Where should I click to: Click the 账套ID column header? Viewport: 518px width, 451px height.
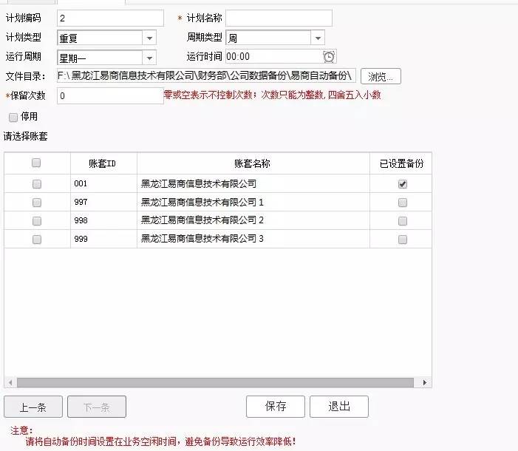pos(103,163)
